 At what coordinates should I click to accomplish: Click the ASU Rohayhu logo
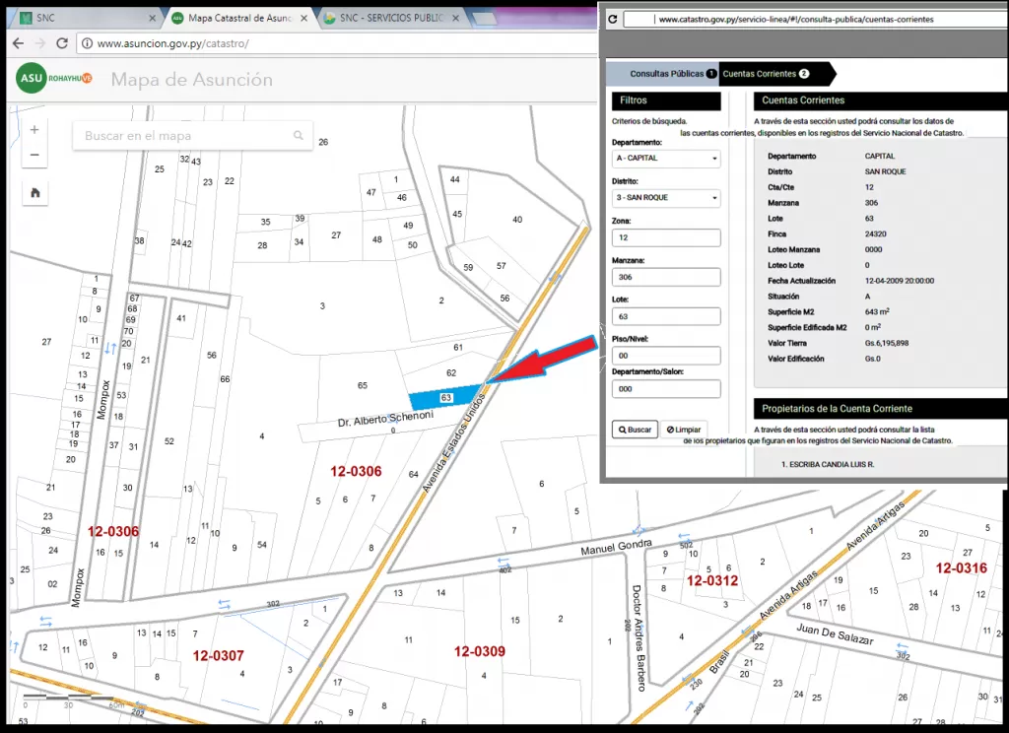pyautogui.click(x=53, y=78)
